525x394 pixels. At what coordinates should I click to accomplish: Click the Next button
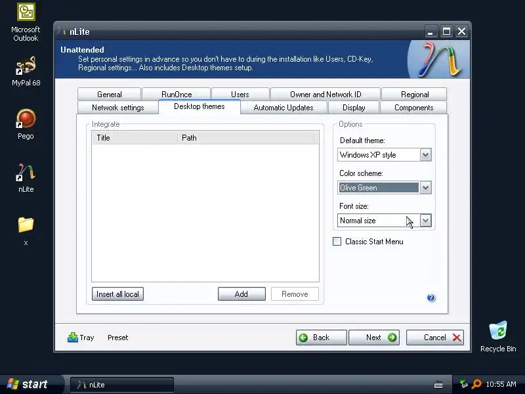[374, 338]
